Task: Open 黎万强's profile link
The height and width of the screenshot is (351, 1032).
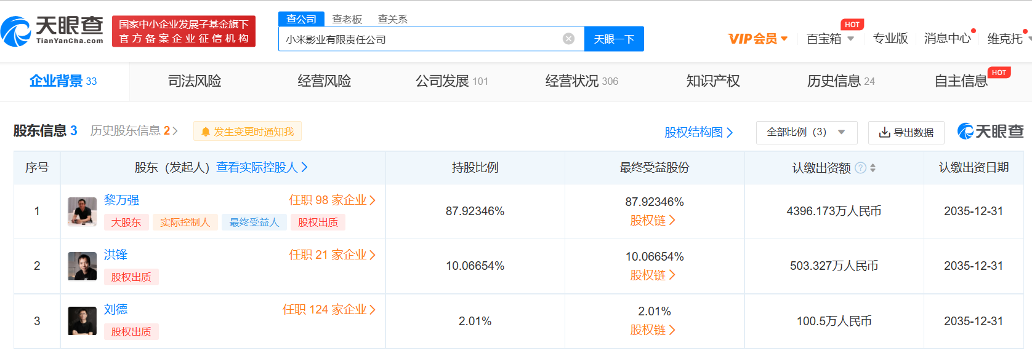Action: (121, 200)
